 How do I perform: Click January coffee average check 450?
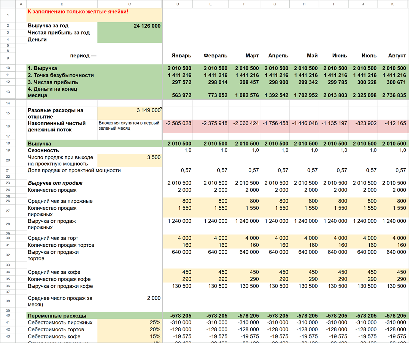pyautogui.click(x=178, y=272)
